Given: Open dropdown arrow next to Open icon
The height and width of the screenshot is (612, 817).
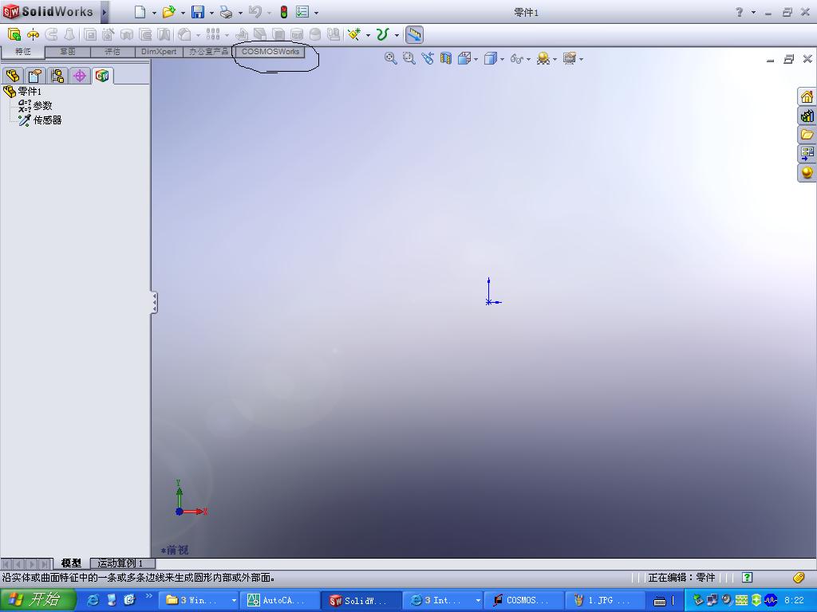Looking at the screenshot, I should pyautogui.click(x=183, y=13).
